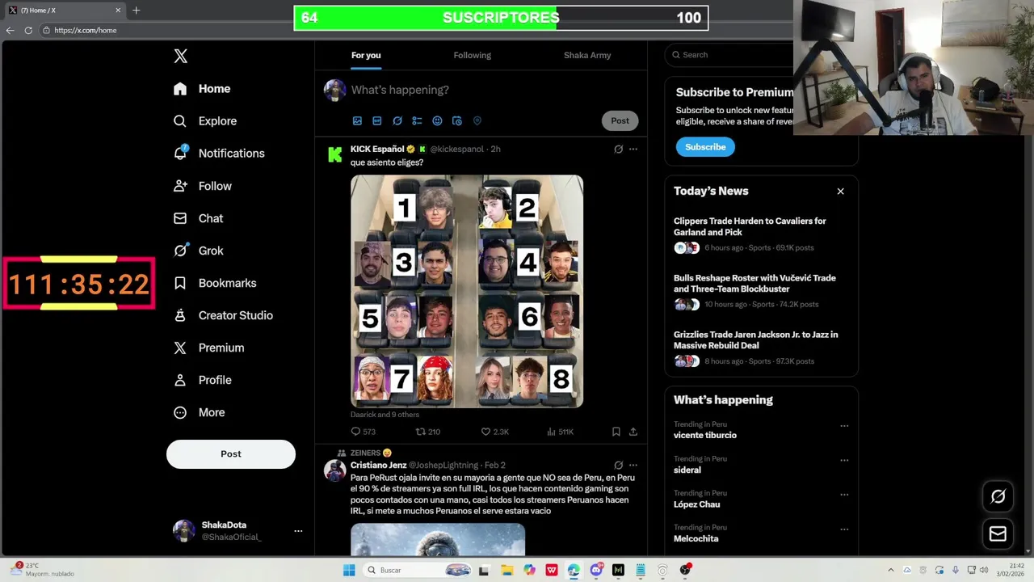Open Clippers Trade Harden news story
Screen dimensions: 1034x582
(x=761, y=234)
